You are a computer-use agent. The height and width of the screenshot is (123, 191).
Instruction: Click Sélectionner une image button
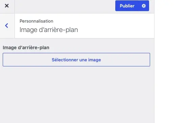[x=76, y=60]
